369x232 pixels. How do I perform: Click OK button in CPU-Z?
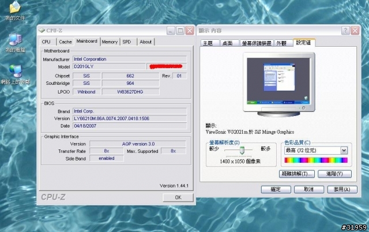[178, 197]
